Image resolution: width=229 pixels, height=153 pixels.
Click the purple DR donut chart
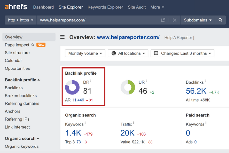[72, 87]
